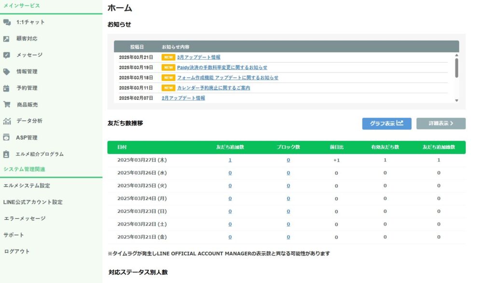The height and width of the screenshot is (283, 494).
Task: Click the 予約管理 calendar icon
Action: tap(7, 88)
